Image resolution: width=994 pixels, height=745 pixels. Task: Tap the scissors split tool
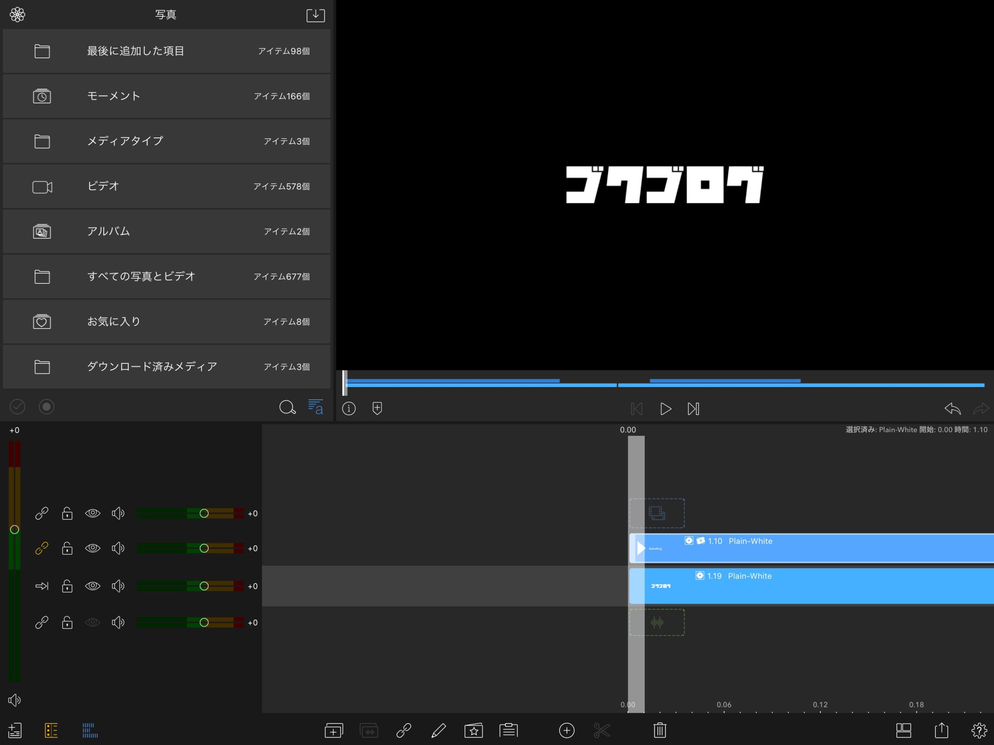(602, 730)
